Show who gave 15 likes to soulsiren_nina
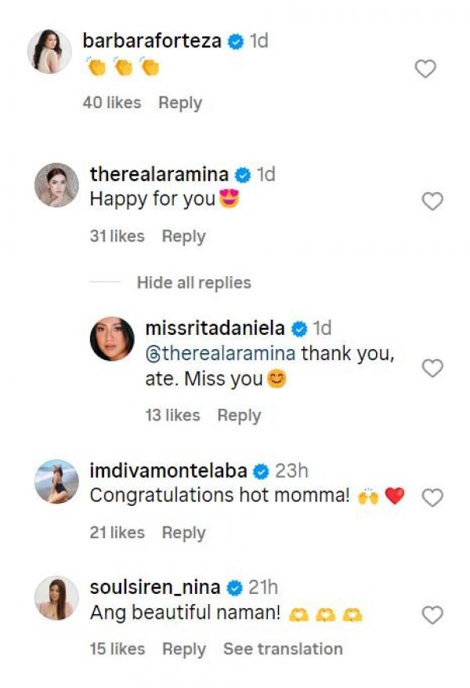 (x=117, y=649)
